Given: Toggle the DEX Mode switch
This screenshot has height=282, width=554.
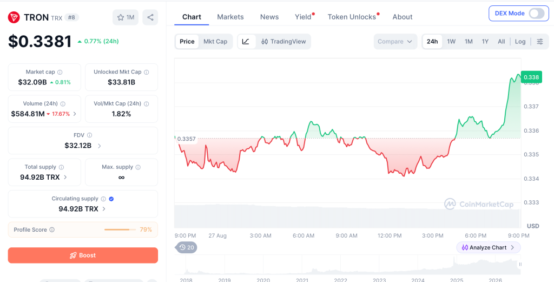Looking at the screenshot, I should point(536,14).
